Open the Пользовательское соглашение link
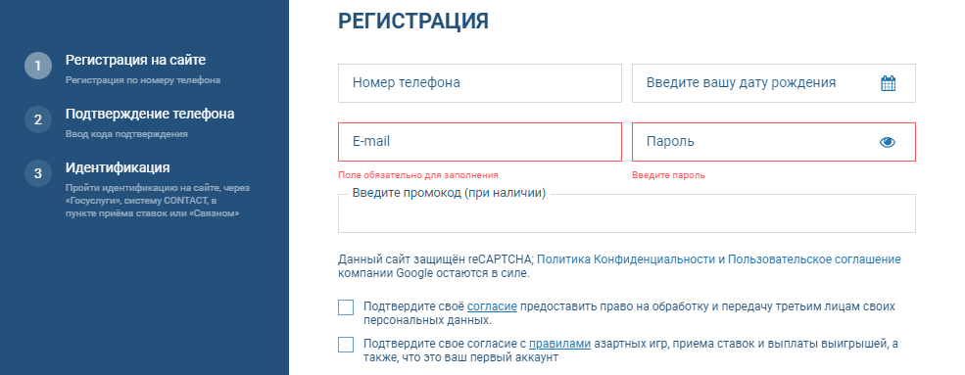The height and width of the screenshot is (375, 965). [x=814, y=259]
